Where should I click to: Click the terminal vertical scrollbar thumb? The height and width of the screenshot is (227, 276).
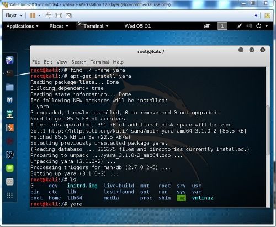pyautogui.click(x=268, y=130)
